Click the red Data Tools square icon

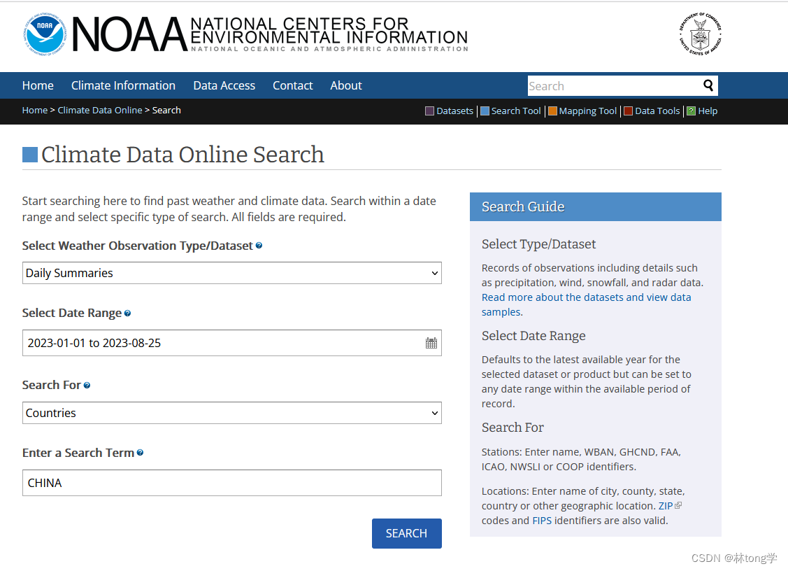tap(628, 111)
